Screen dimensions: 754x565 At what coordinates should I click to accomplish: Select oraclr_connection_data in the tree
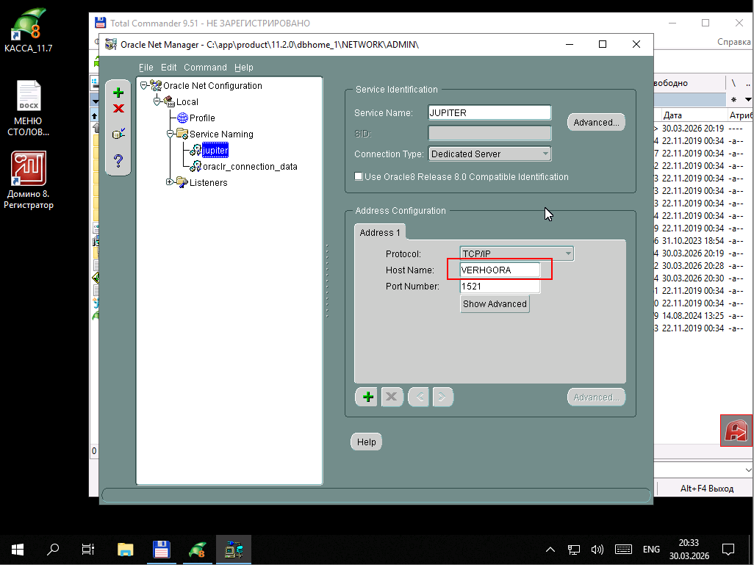(x=250, y=167)
